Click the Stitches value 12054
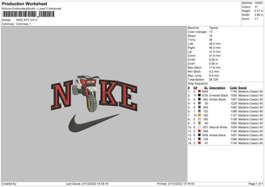 pos(258,3)
